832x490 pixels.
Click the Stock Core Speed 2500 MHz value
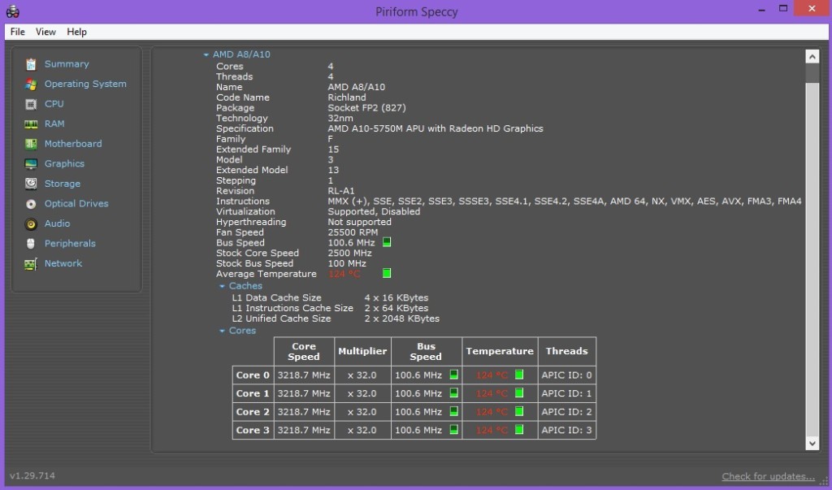(349, 254)
